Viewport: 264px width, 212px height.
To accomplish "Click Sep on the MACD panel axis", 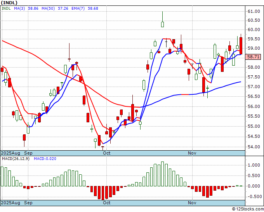I will click(28, 203).
